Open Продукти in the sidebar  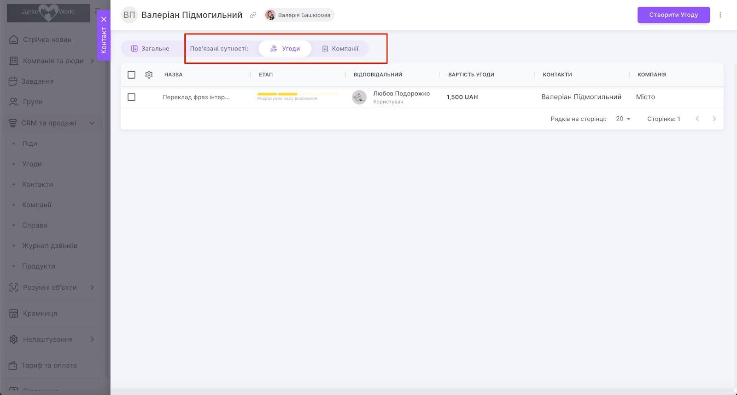pos(39,266)
